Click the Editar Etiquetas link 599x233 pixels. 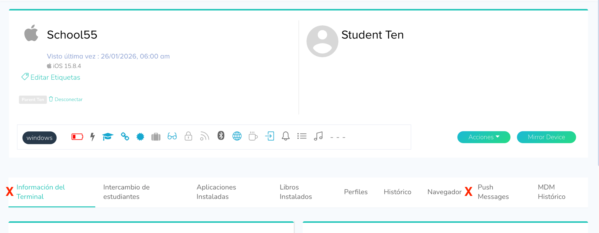tap(55, 77)
